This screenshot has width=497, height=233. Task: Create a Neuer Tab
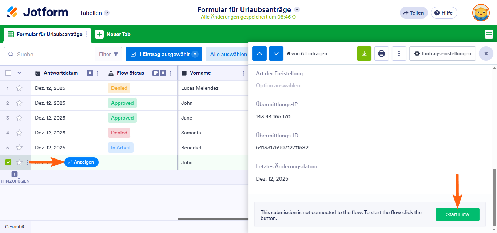click(114, 34)
